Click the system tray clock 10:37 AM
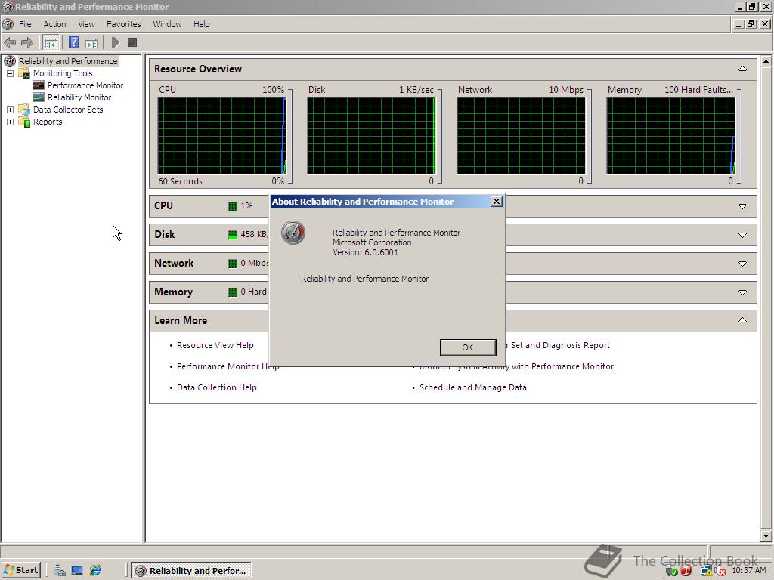774x580 pixels. [749, 570]
